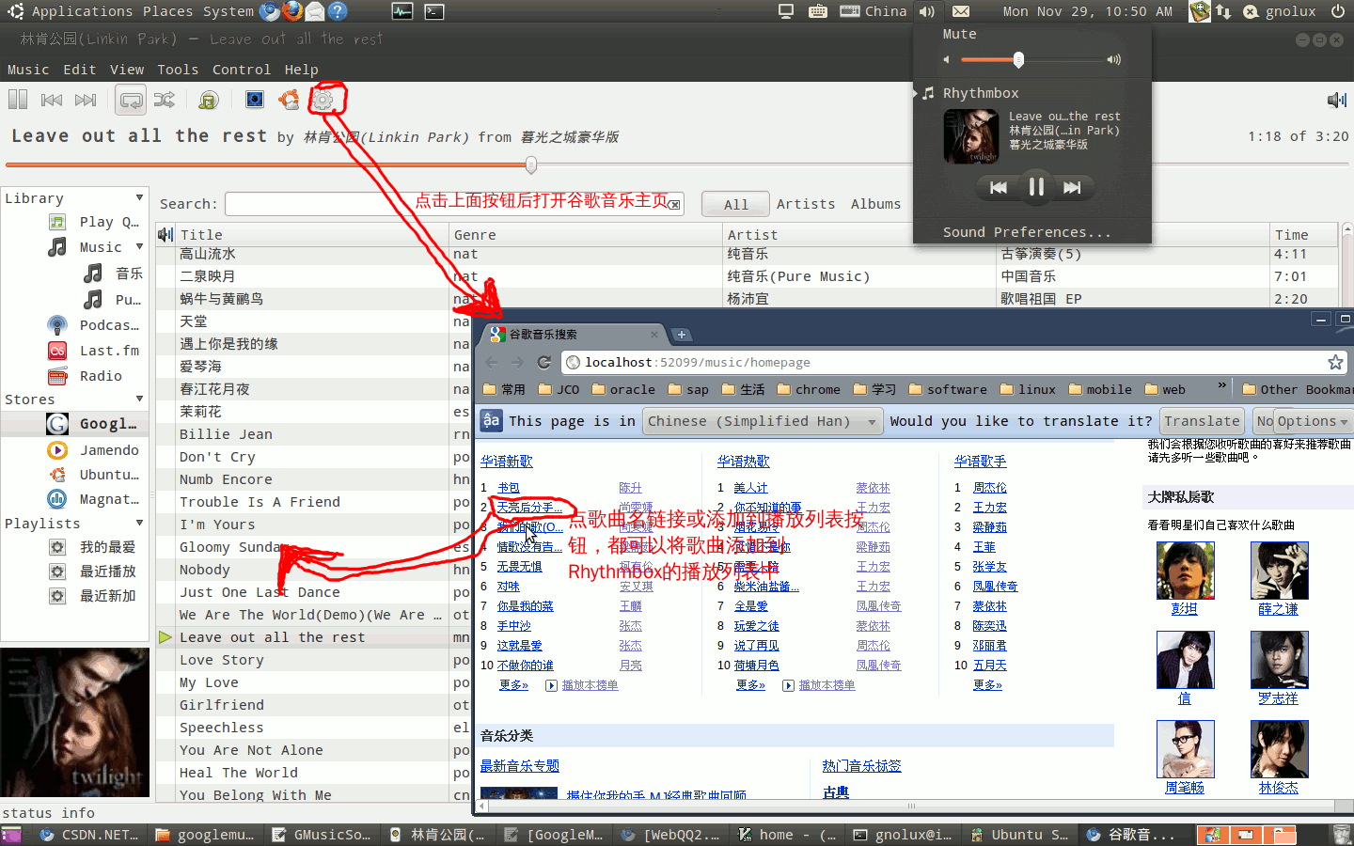Select Podcasts source in sidebar
The height and width of the screenshot is (846, 1354).
click(94, 325)
